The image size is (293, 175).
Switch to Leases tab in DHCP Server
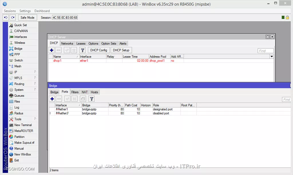(81, 43)
